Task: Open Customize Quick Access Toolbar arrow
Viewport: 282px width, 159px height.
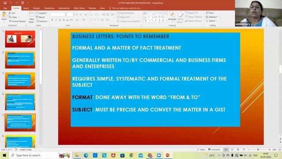Action: click(x=27, y=3)
